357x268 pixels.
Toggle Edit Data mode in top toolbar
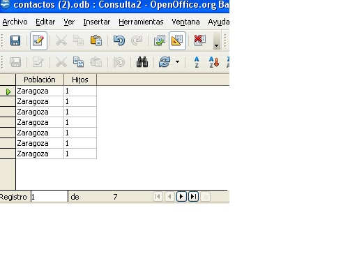pyautogui.click(x=38, y=40)
